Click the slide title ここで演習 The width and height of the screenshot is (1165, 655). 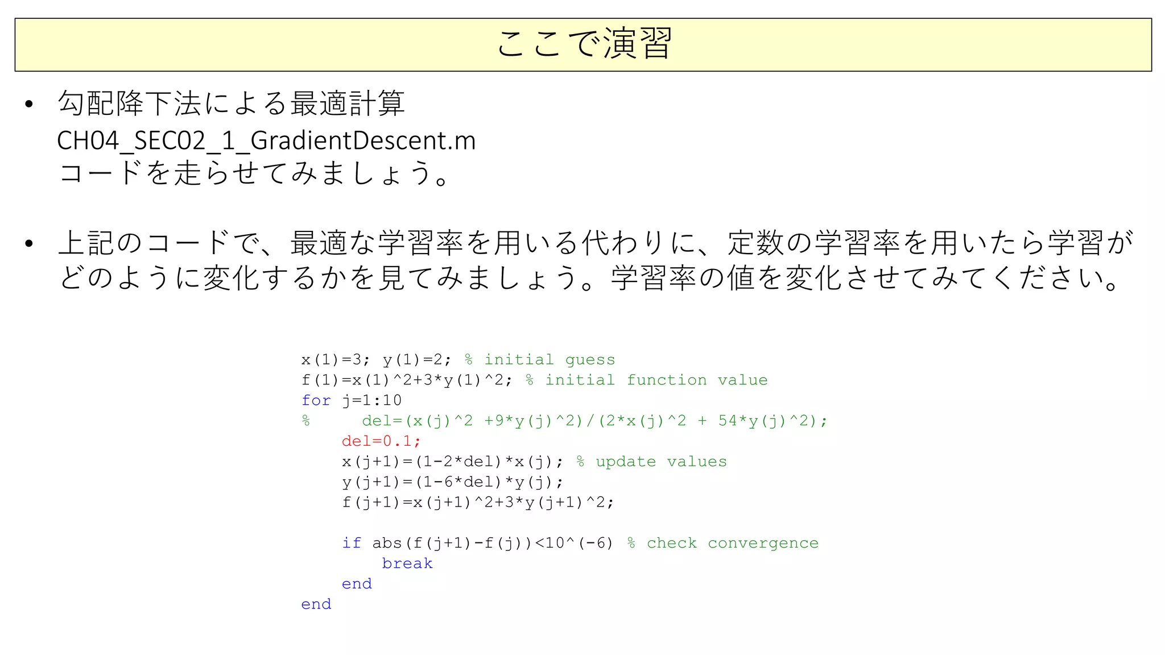(584, 44)
